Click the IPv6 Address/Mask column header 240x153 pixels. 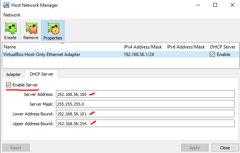[x=186, y=47]
